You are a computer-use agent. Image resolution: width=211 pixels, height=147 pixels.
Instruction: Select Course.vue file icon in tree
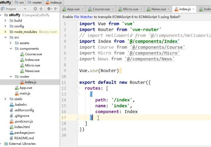coord(22,54)
